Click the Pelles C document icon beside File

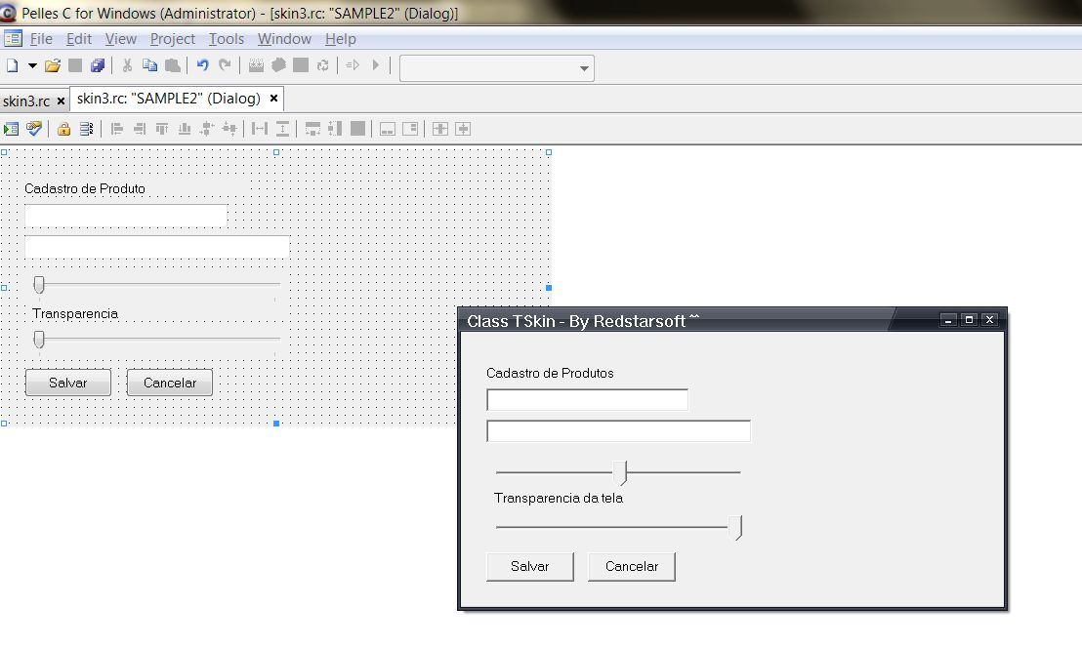13,39
